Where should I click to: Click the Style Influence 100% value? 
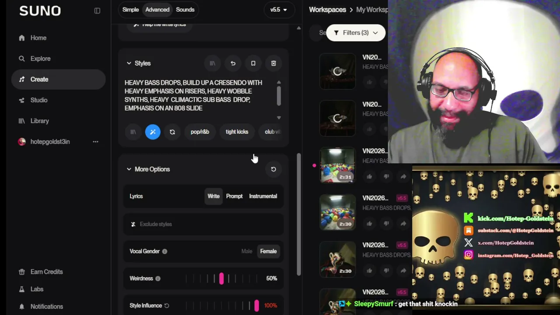click(x=270, y=306)
